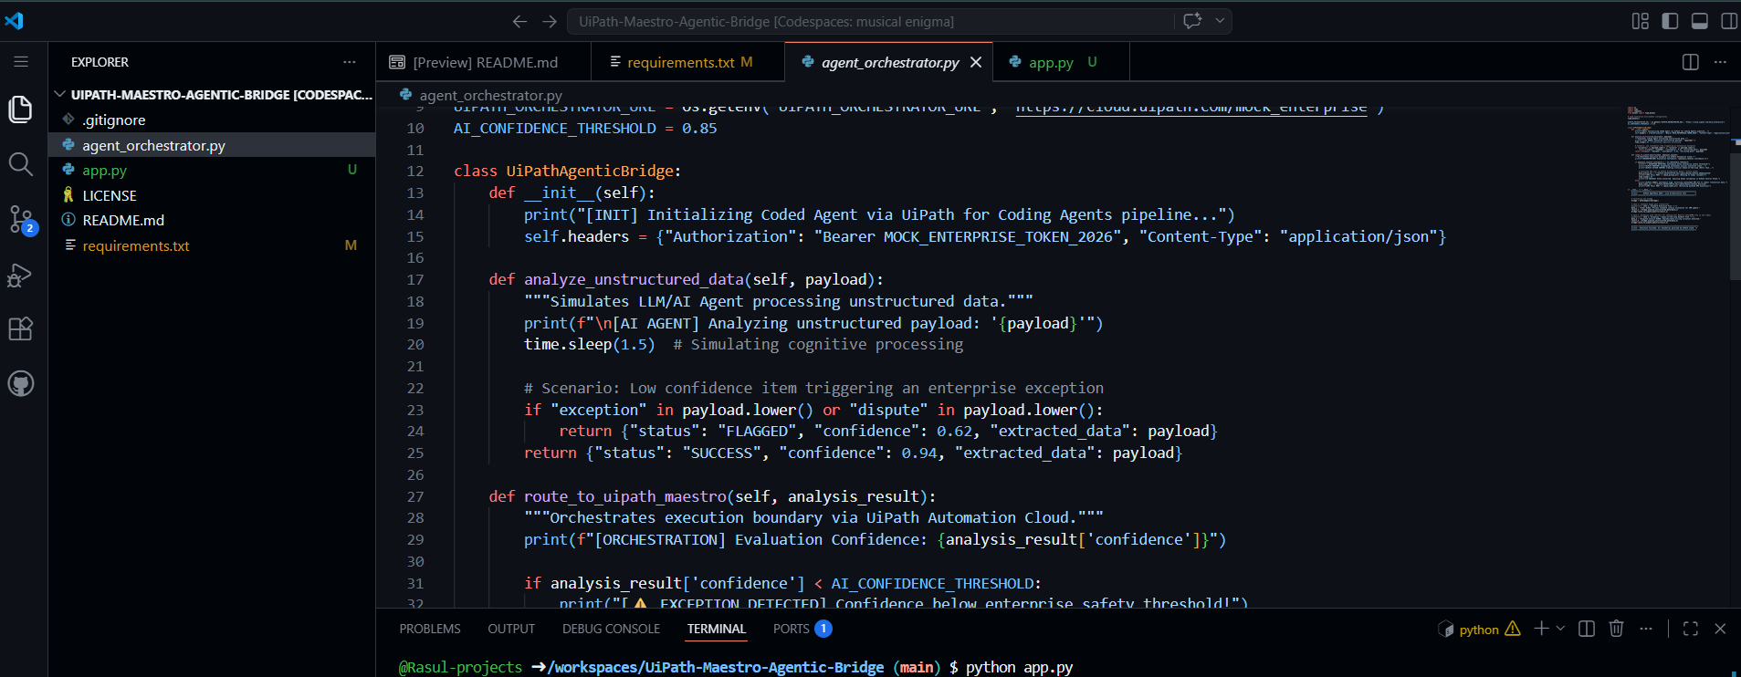Close the bottom panel

coord(1720,629)
